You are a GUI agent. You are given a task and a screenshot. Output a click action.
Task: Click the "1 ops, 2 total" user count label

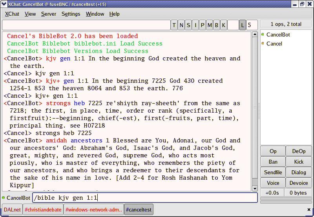pos(286,24)
